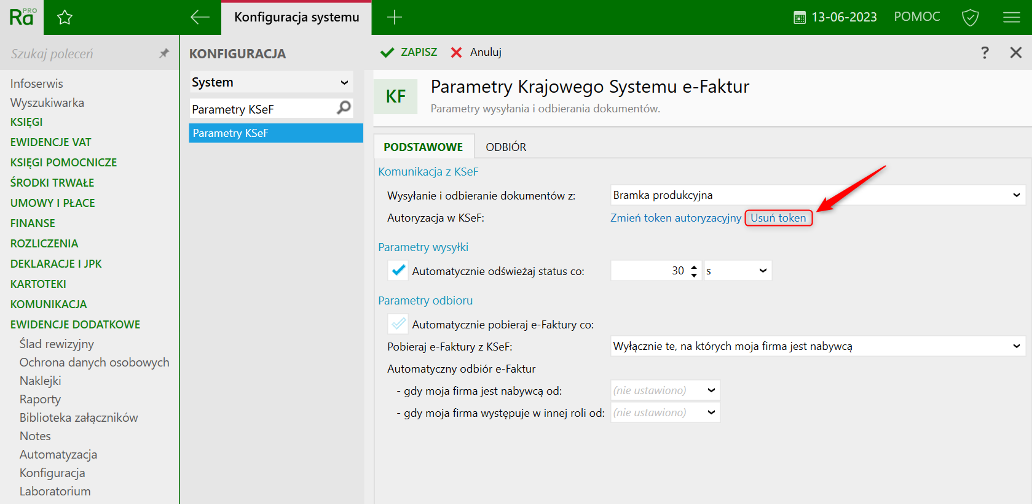Pin the command search panel
1032x504 pixels.
coord(164,53)
